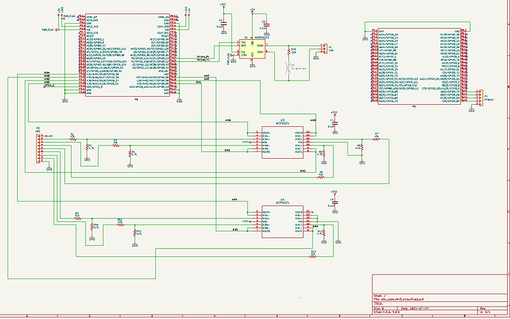Click the GND symbol below P8's left side
This screenshot has width=510, height=319.
(63, 98)
